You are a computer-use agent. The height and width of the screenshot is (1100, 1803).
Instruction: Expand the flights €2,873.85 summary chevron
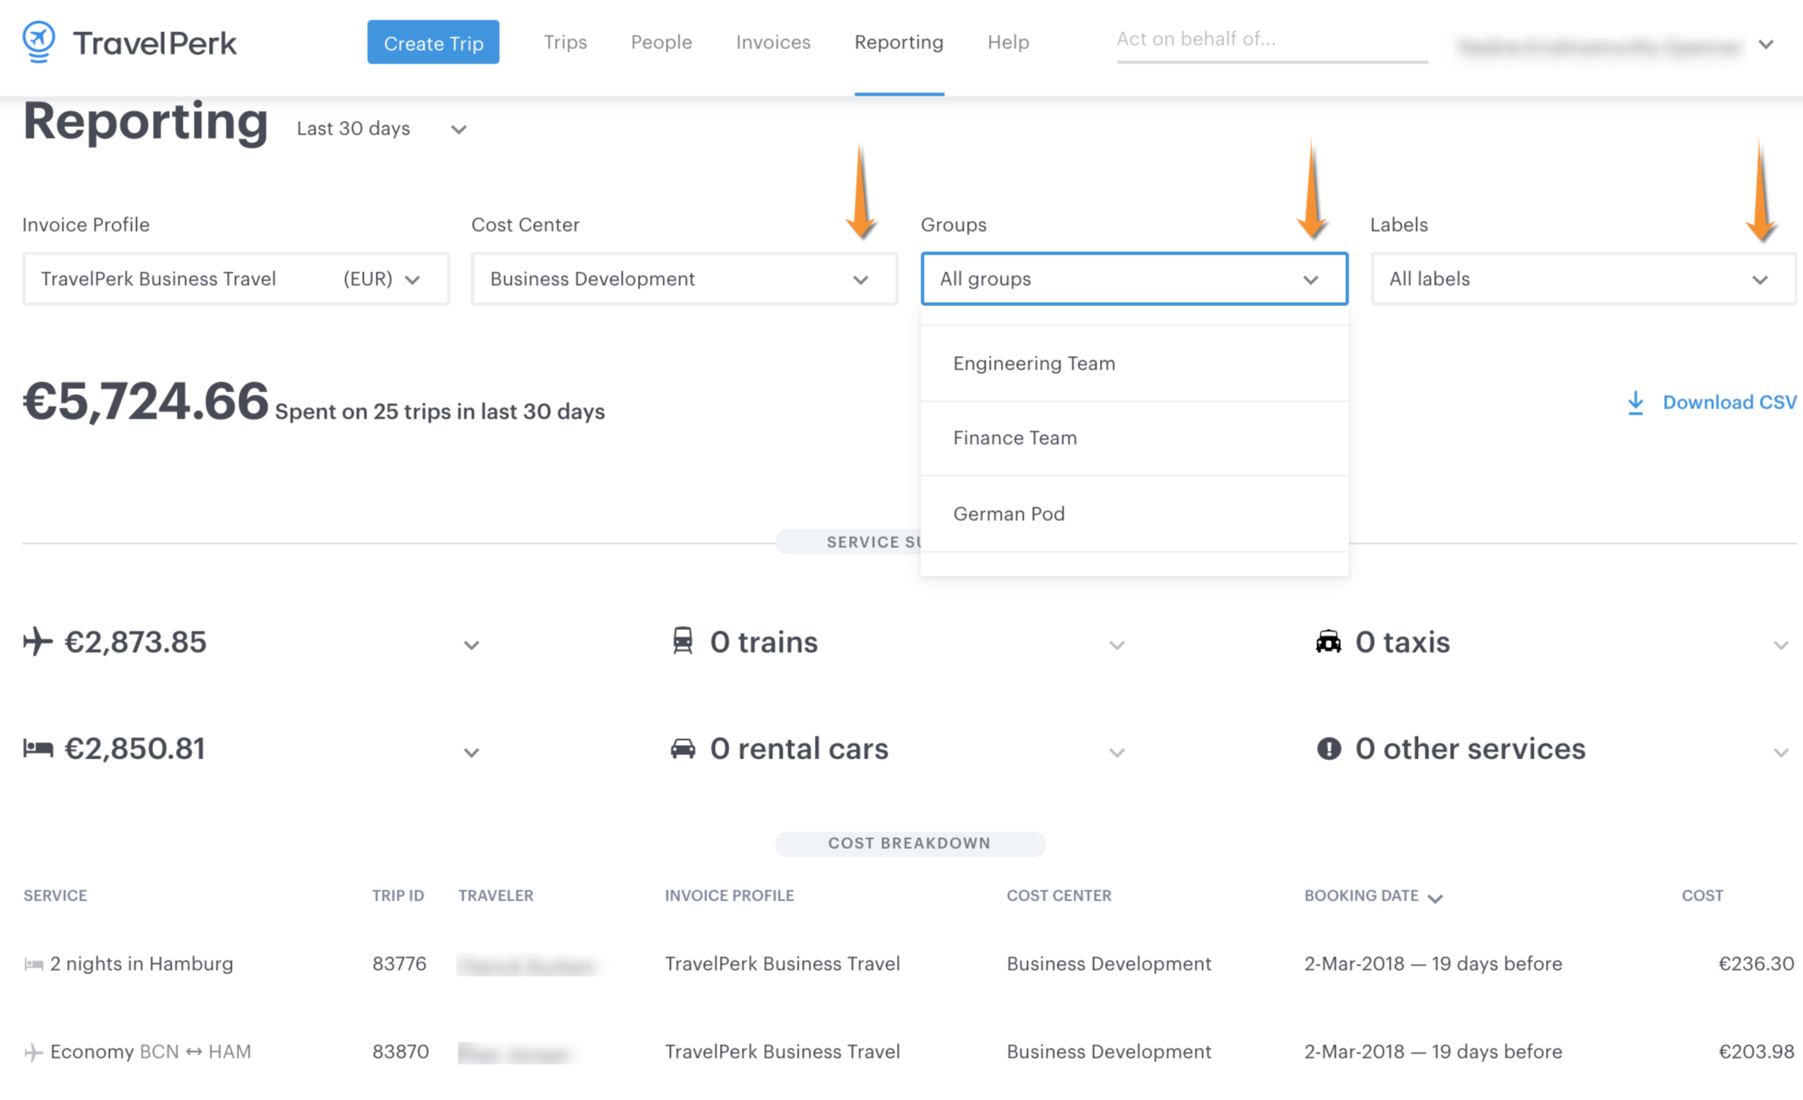pos(471,645)
